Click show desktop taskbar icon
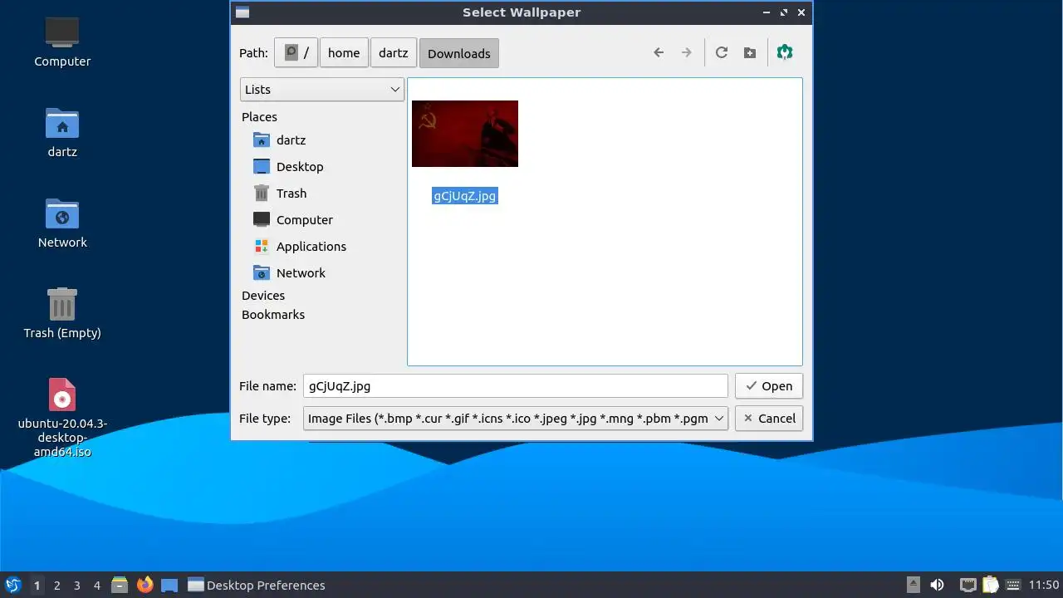Image resolution: width=1063 pixels, height=598 pixels. coord(169,585)
